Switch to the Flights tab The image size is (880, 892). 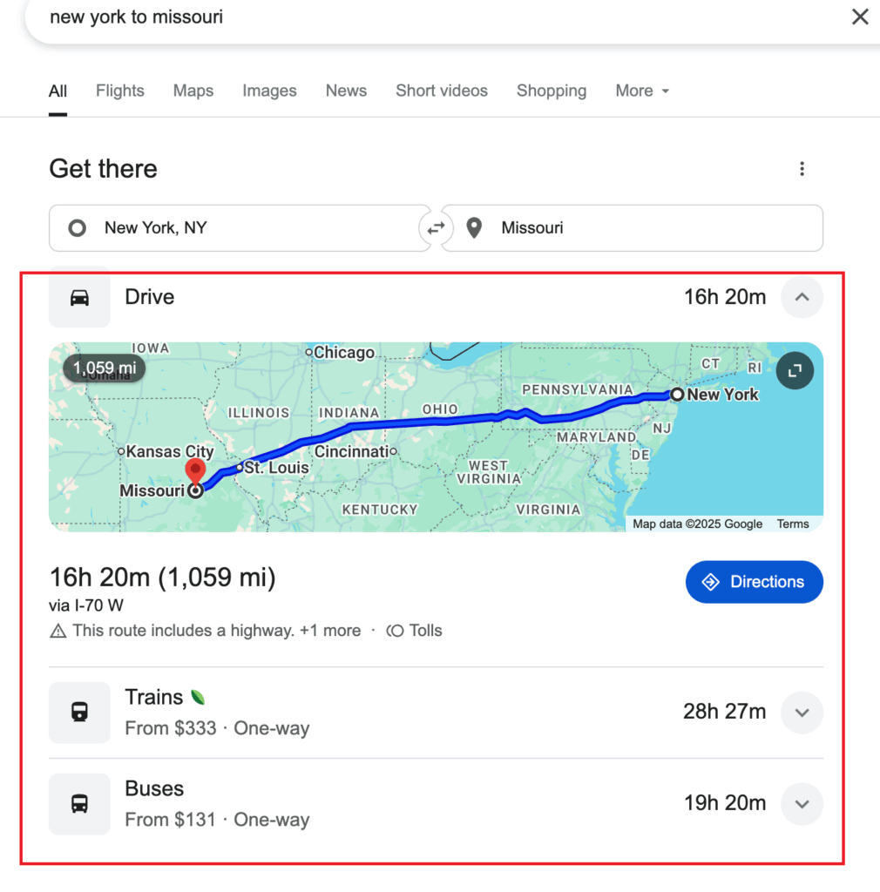click(x=120, y=91)
